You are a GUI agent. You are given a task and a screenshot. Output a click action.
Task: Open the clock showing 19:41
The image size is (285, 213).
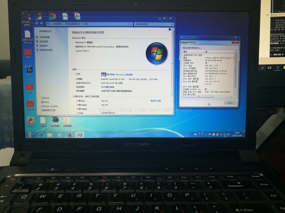coord(237,134)
